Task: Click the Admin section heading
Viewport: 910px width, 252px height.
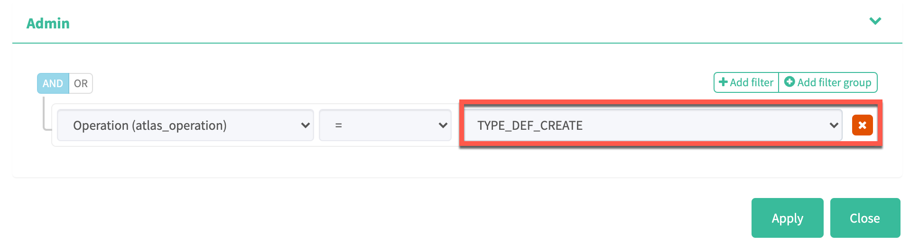Action: click(48, 23)
